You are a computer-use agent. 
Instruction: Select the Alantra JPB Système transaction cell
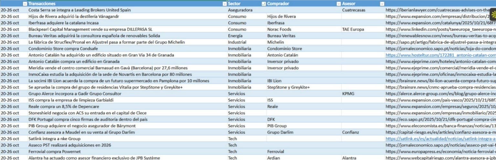[x=127, y=158]
